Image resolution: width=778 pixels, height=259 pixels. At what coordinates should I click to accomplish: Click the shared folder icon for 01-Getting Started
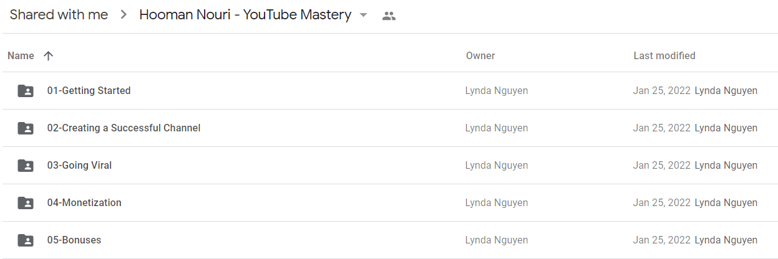coord(26,91)
